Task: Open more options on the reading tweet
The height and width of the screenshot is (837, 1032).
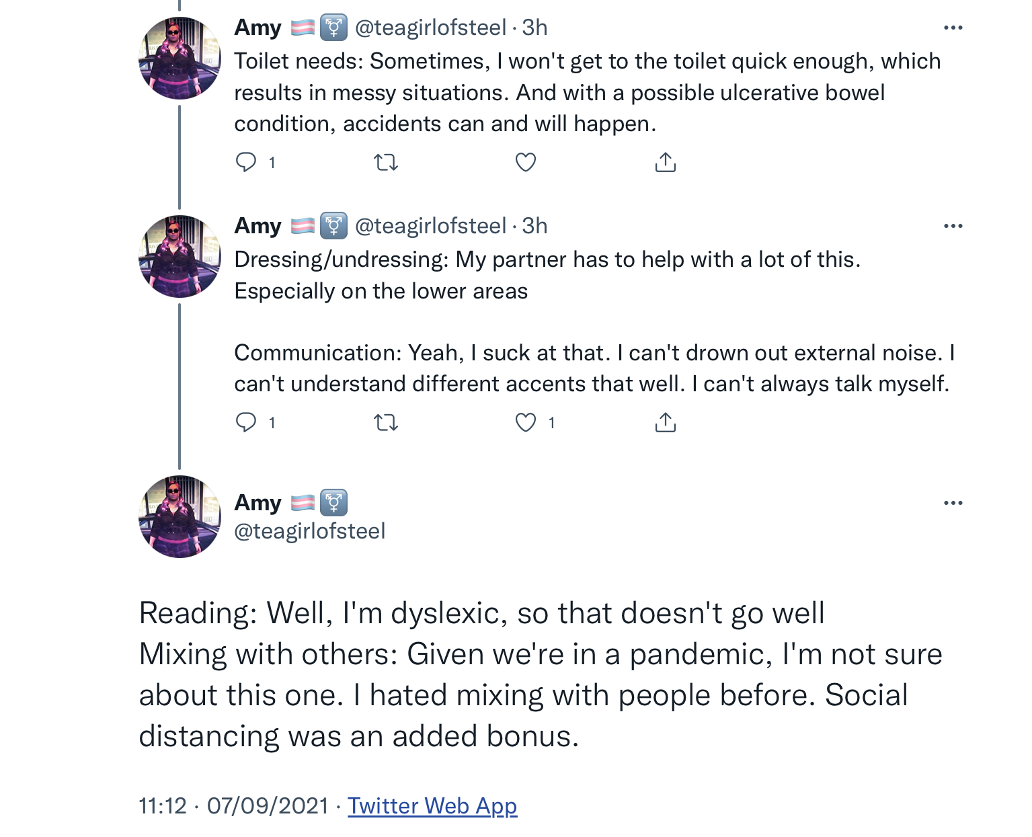Action: coord(953,503)
